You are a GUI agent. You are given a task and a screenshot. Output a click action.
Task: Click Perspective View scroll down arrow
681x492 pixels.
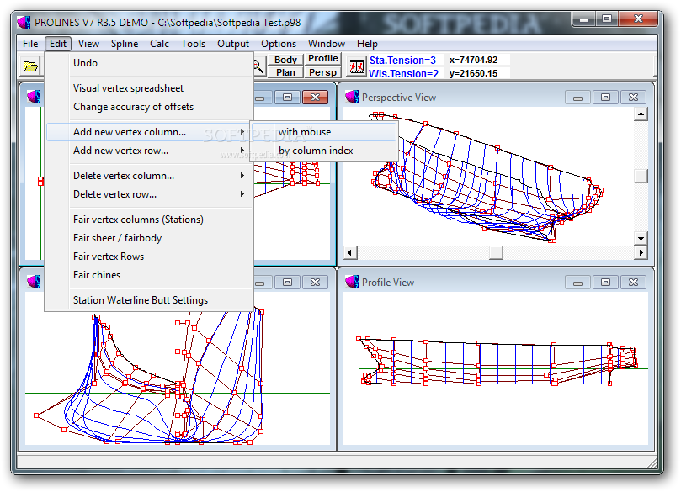click(641, 238)
